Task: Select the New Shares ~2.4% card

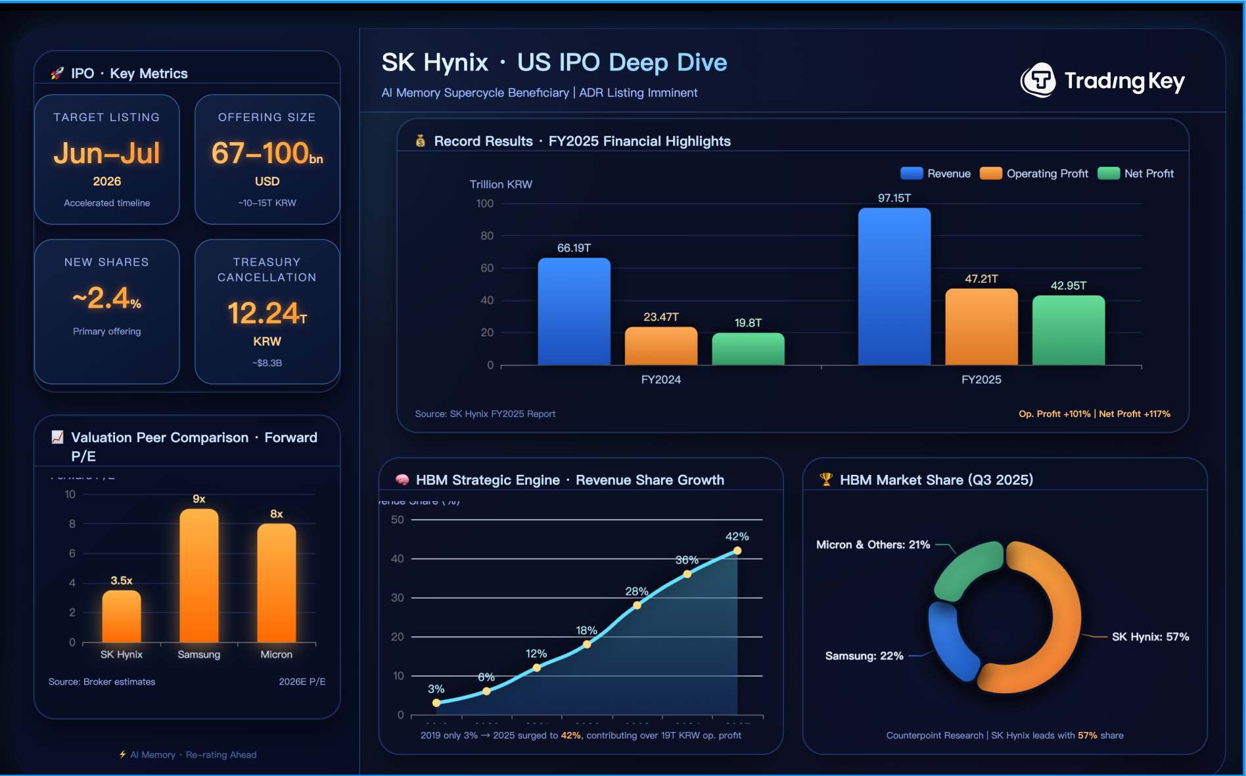Action: tap(106, 312)
